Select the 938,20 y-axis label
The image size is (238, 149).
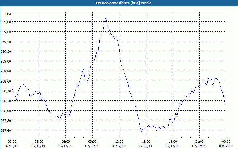(6, 101)
